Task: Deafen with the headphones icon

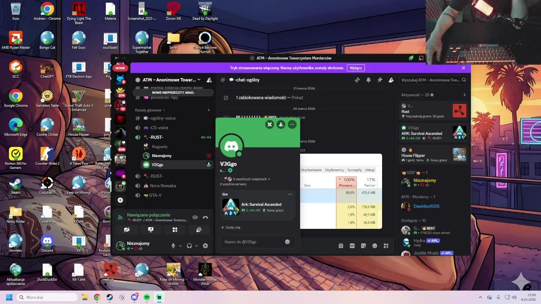Action: 189,246
